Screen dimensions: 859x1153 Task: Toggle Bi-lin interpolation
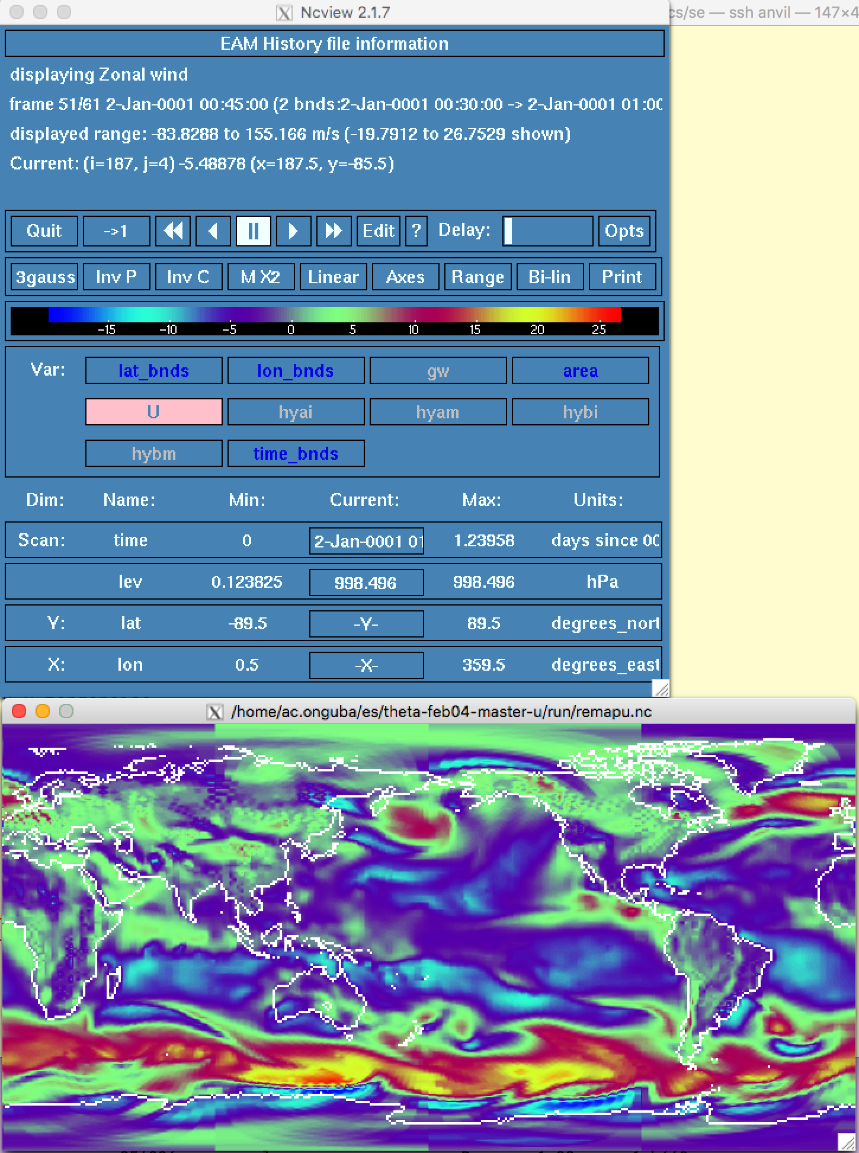[x=550, y=277]
